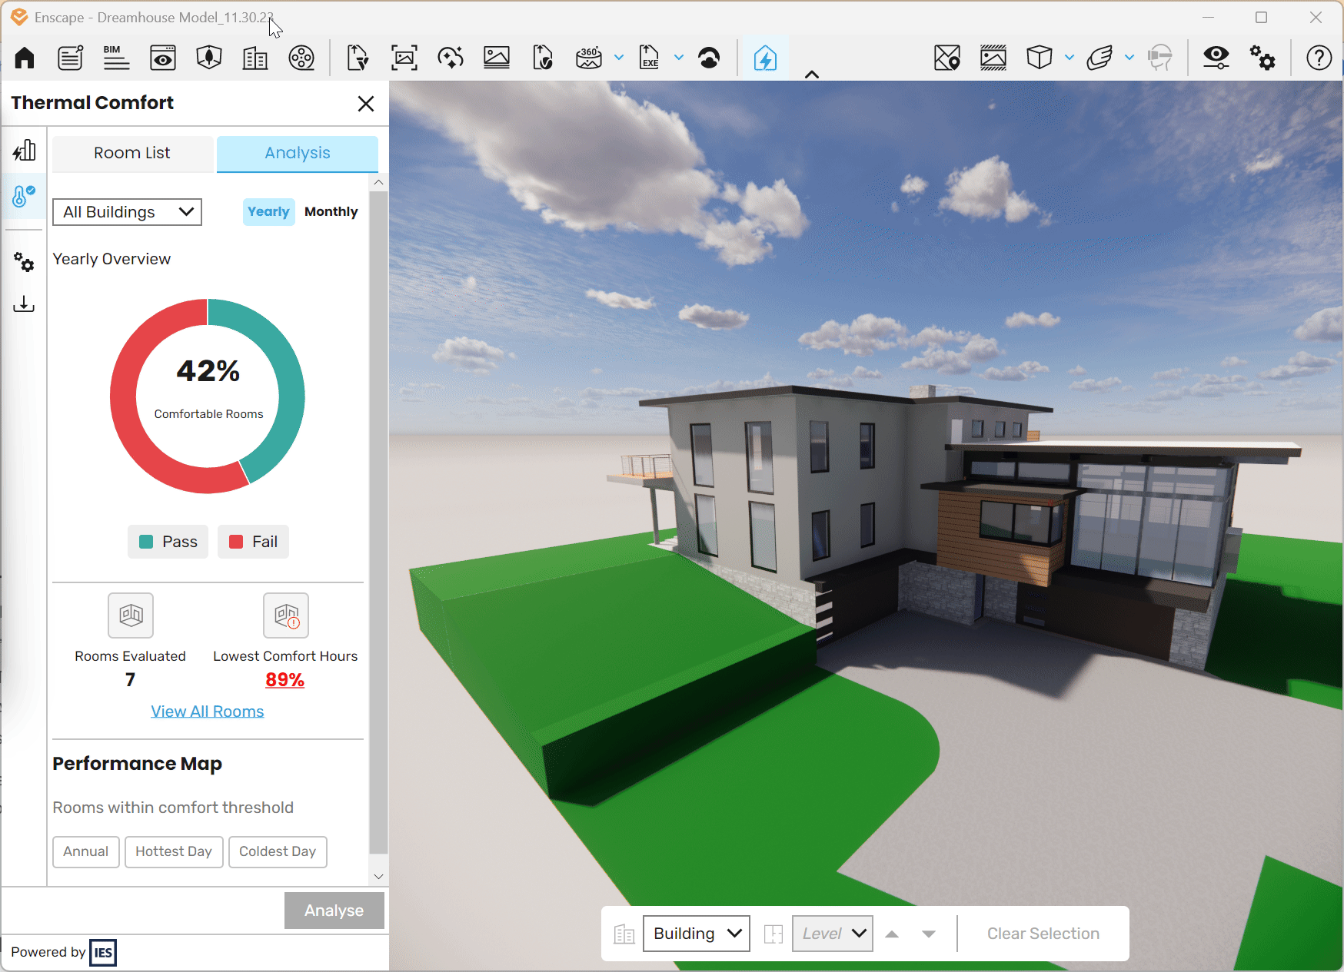Open the Level dropdown

[x=833, y=934]
